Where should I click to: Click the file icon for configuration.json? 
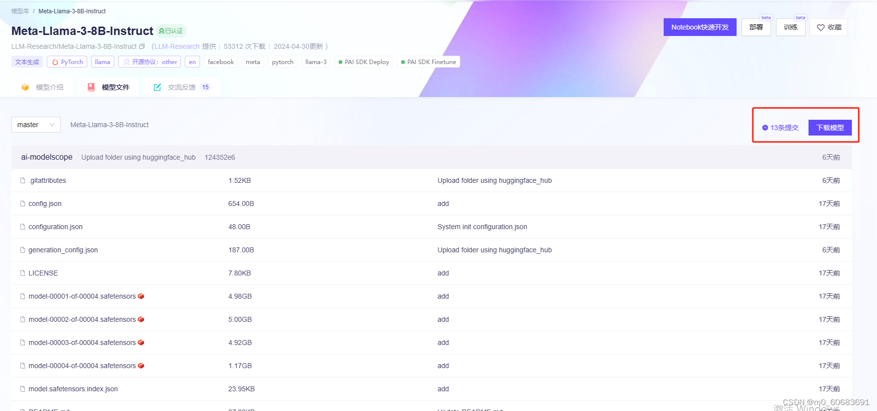tap(23, 227)
